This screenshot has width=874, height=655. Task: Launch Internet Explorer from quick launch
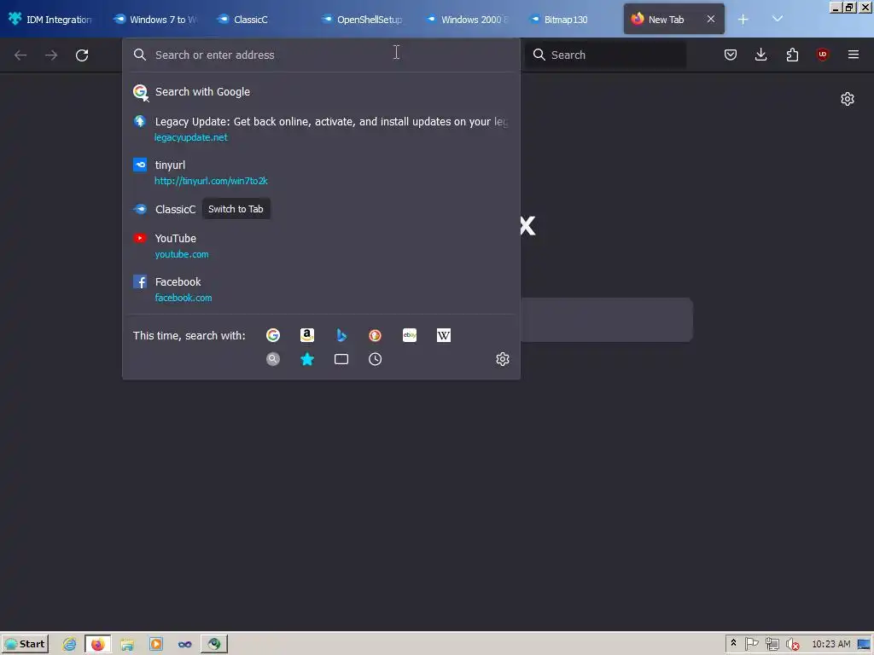point(70,645)
